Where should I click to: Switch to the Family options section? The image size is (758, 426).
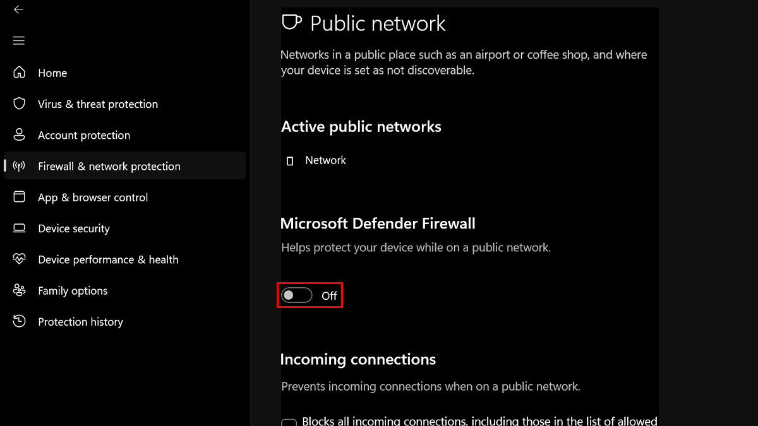point(71,290)
